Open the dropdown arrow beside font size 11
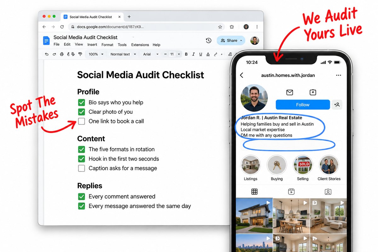 [179, 54]
